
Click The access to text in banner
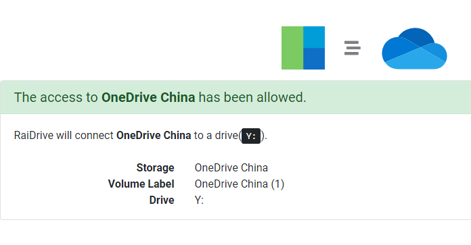[x=56, y=97]
